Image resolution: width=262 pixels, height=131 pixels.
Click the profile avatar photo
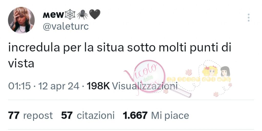pos(21,20)
